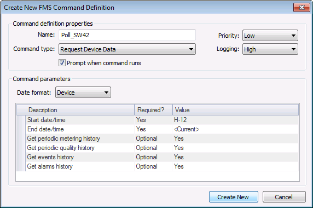
Task: Click row selector beside Start date/time
Action: pos(21,120)
